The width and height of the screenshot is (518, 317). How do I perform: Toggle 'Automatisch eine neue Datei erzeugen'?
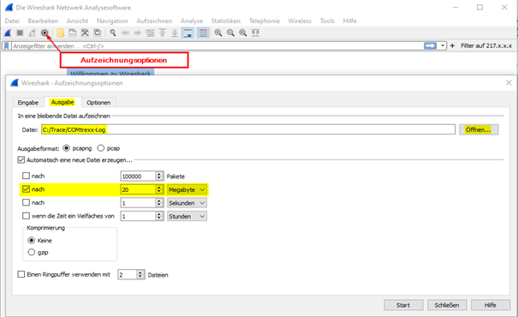pos(21,160)
